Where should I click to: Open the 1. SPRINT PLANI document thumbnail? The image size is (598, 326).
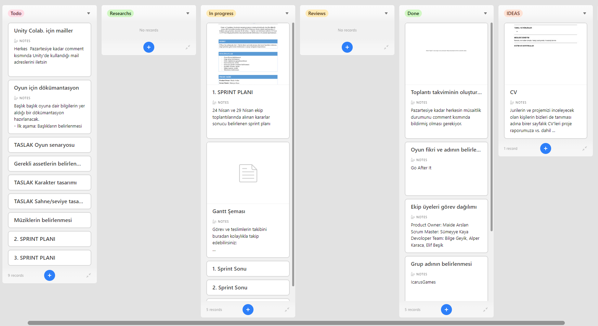coord(248,54)
